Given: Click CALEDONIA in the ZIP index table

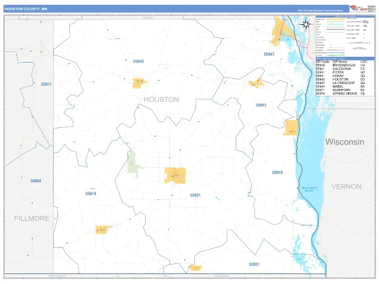Looking at the screenshot, I should click(x=342, y=69).
